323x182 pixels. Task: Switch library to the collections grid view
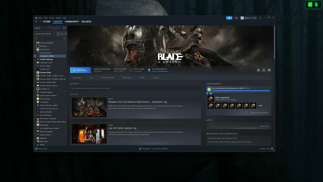[64, 28]
